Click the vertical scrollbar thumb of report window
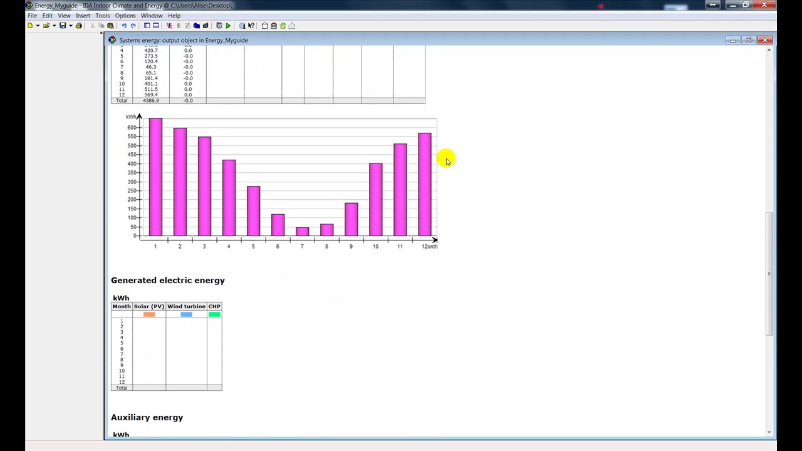 pos(769,274)
